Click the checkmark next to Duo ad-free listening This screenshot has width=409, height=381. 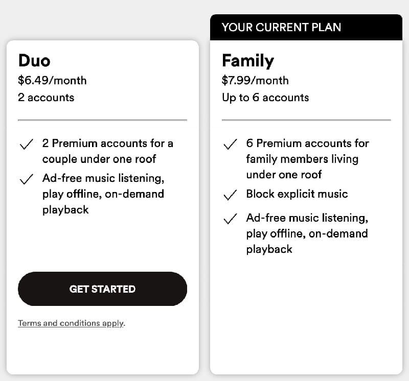(26, 180)
